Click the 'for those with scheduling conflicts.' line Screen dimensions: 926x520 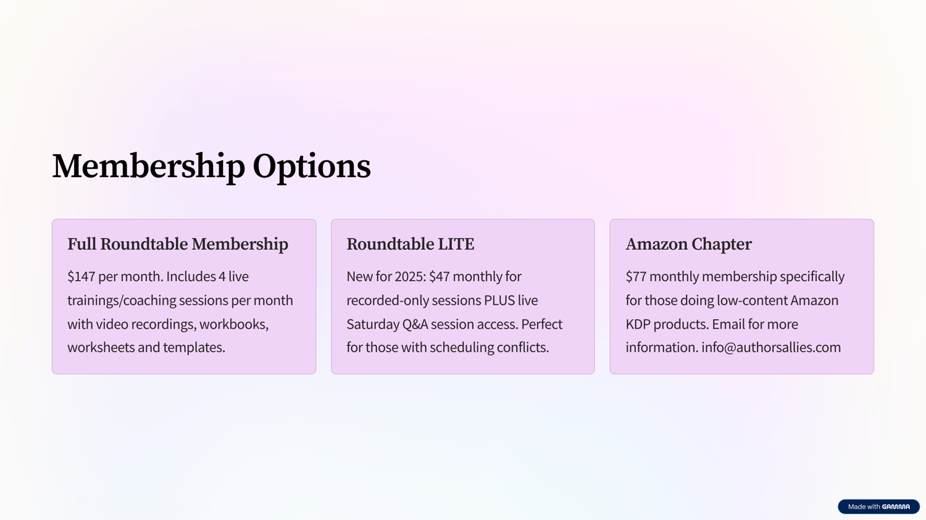tap(448, 347)
